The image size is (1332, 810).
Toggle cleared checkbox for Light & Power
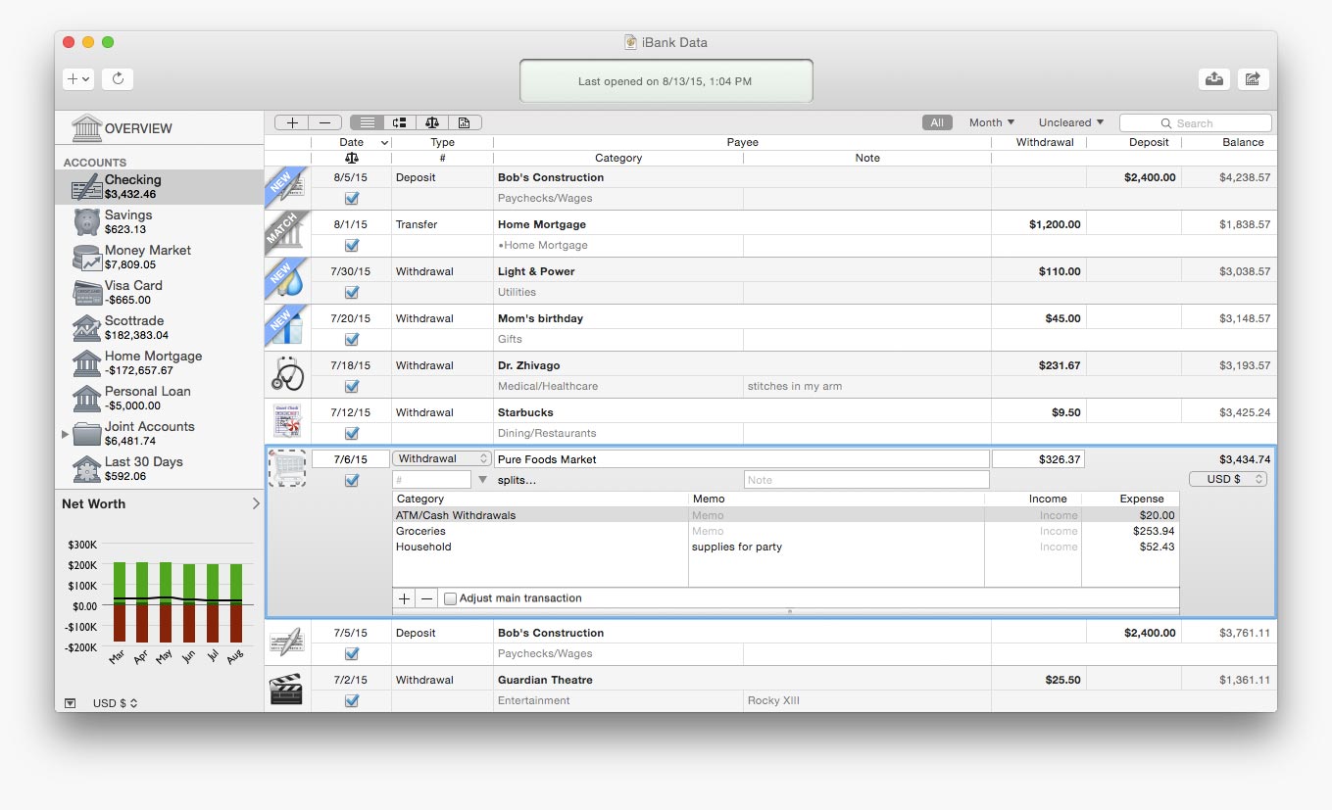tap(352, 292)
